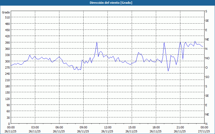Click the 0 label at the left axis origin
The image size is (215, 134).
[9, 124]
